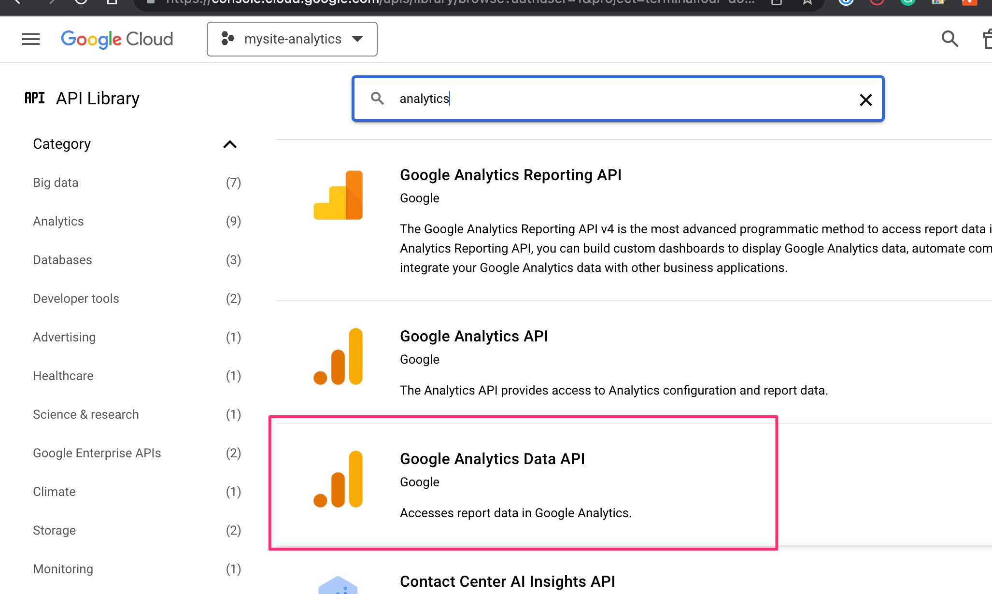Open the mysite-analytics project selector dropdown
Screen dimensions: 992x594
[292, 39]
